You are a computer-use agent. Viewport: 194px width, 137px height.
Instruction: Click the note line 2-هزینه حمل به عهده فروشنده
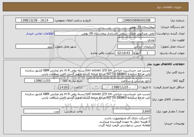tap(125, 122)
